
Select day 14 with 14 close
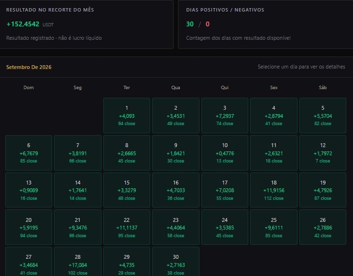77,190
